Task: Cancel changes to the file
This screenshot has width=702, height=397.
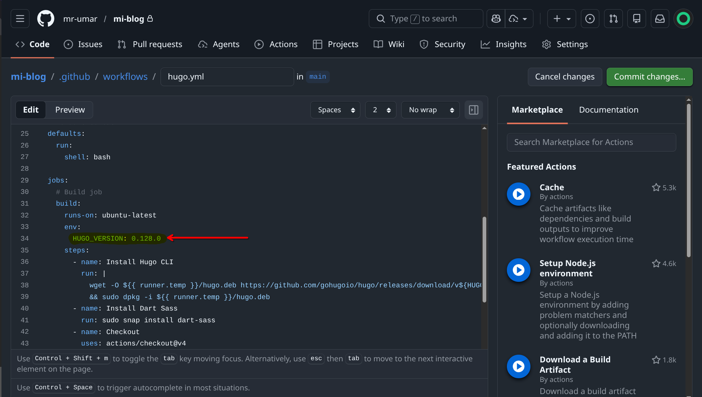Action: (565, 77)
